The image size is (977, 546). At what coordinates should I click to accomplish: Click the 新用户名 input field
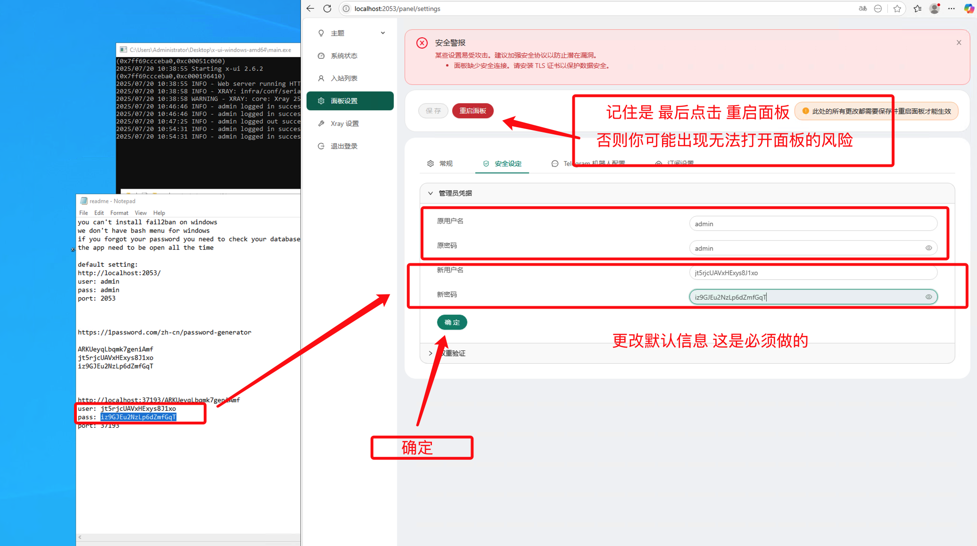(x=812, y=273)
